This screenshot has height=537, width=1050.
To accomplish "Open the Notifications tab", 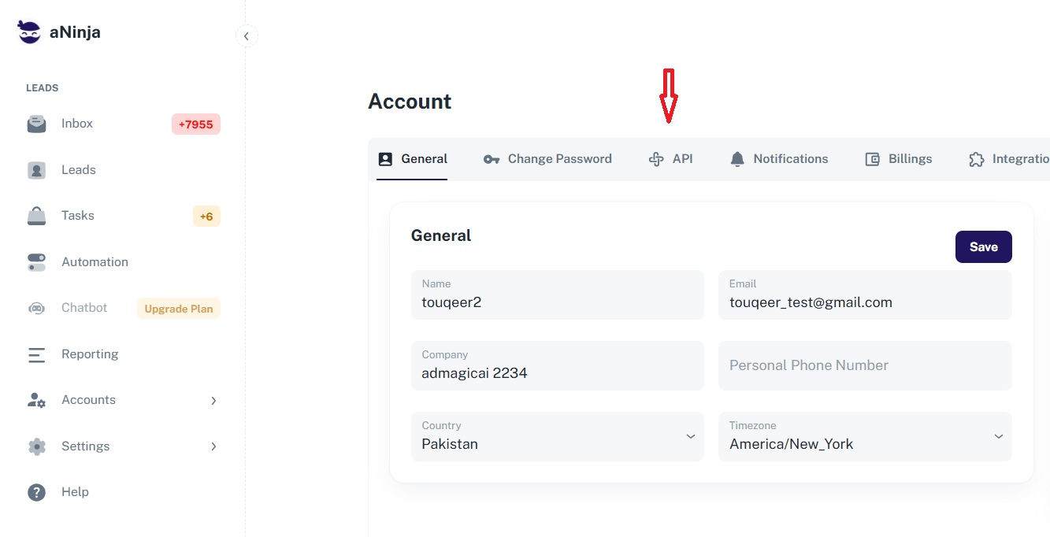I will click(779, 159).
